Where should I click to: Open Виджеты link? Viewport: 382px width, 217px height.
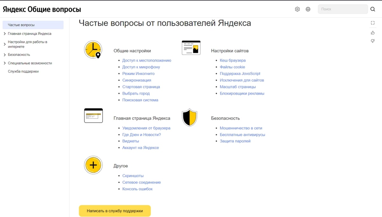pos(131,141)
